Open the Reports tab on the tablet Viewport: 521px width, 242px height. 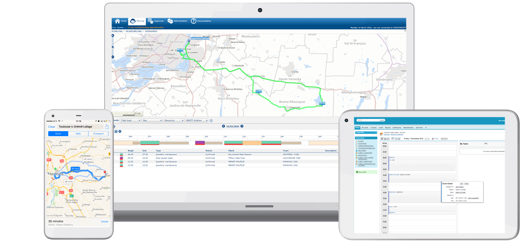(388, 127)
